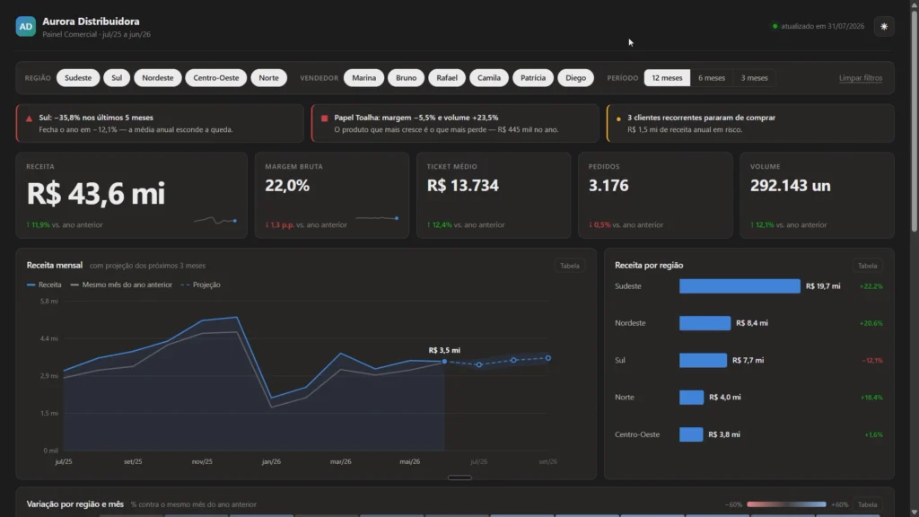This screenshot has height=517, width=919.
Task: Click the jan/26 axis label
Action: point(271,462)
